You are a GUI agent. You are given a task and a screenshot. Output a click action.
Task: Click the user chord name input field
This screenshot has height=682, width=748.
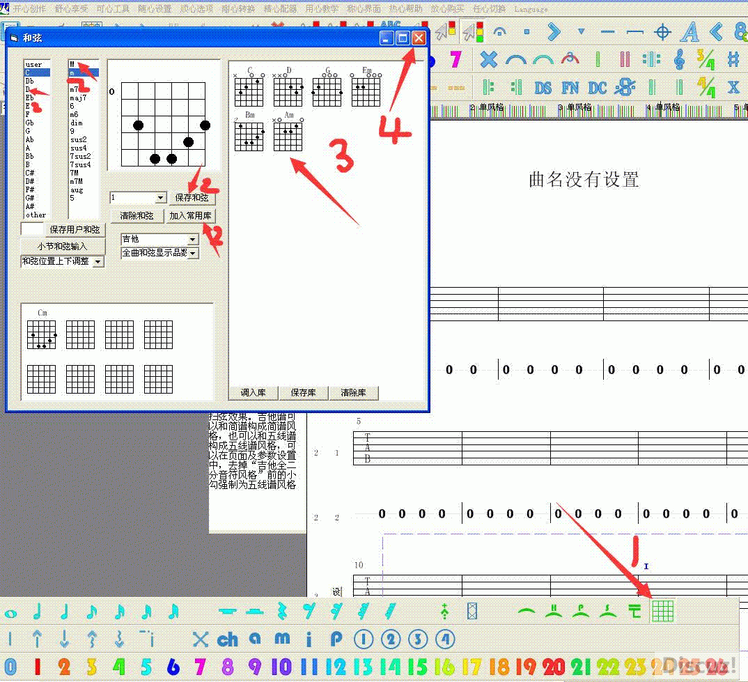click(33, 230)
